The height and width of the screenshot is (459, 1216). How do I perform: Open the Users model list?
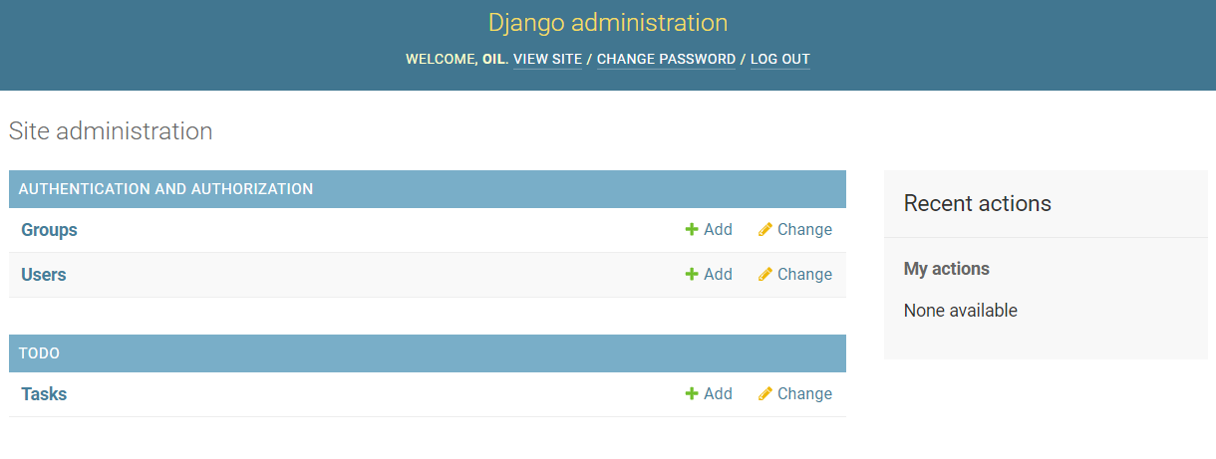(44, 275)
